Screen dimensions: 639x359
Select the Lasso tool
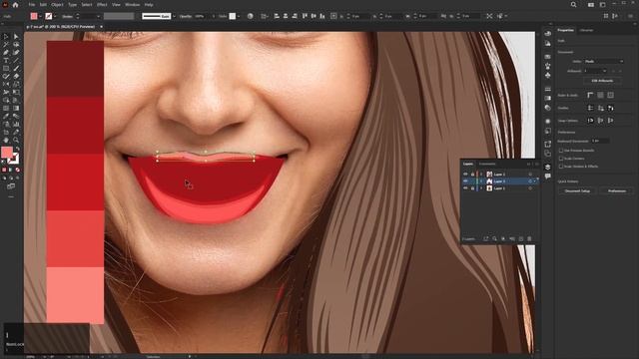[x=16, y=44]
